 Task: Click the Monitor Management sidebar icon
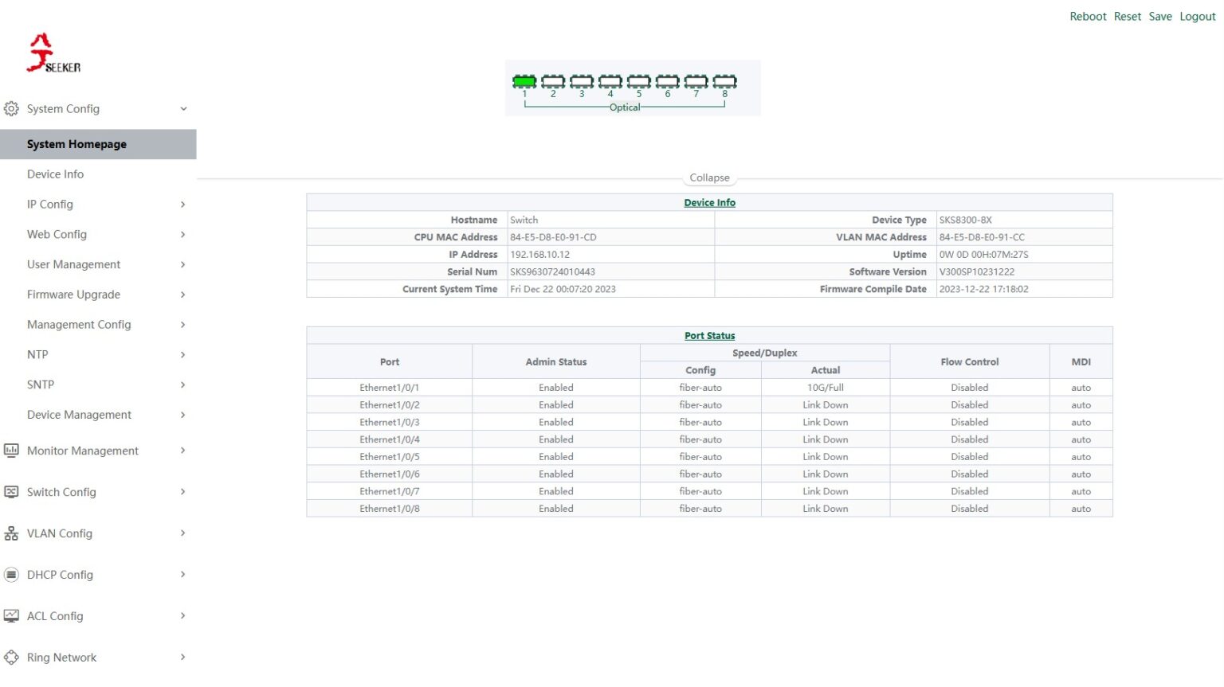click(11, 451)
